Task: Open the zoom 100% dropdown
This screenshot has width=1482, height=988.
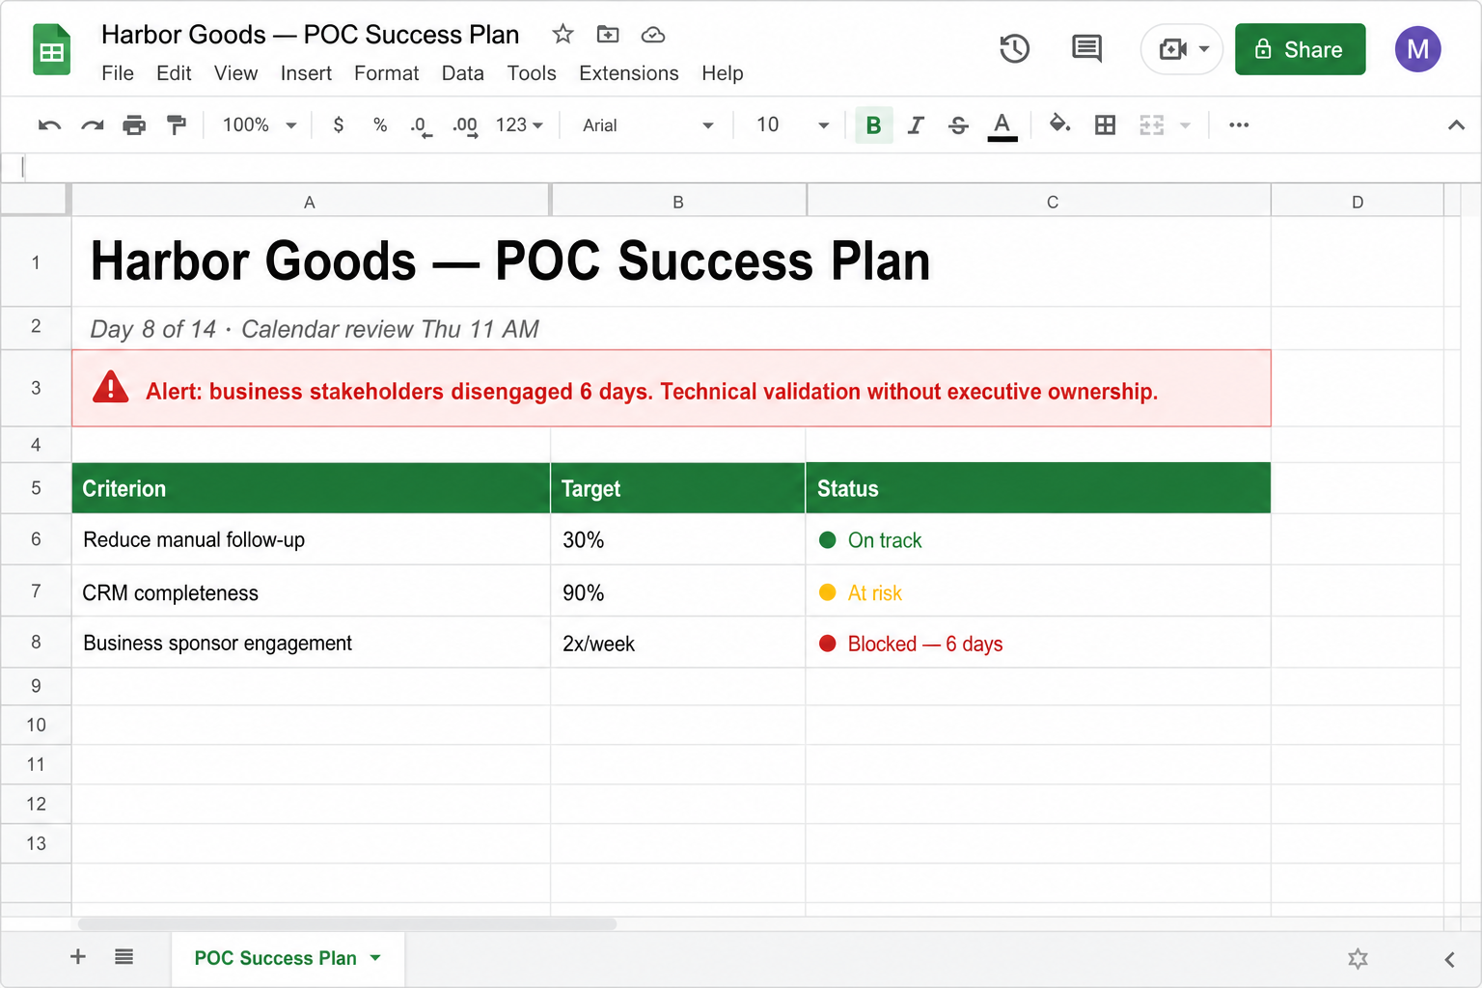Action: click(260, 125)
